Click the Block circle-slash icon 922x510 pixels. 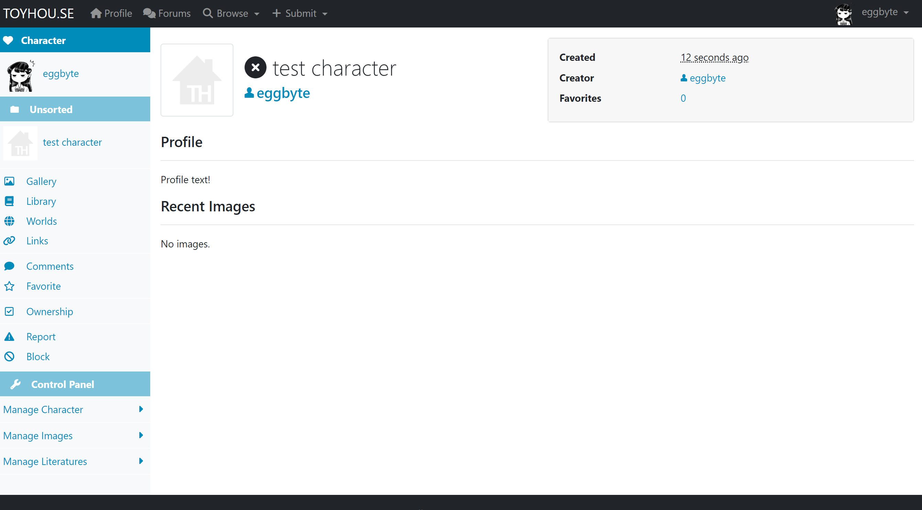[9, 357]
